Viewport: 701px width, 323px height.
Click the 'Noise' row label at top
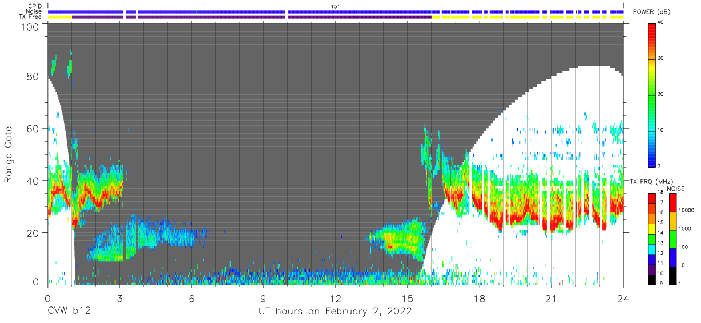point(34,11)
